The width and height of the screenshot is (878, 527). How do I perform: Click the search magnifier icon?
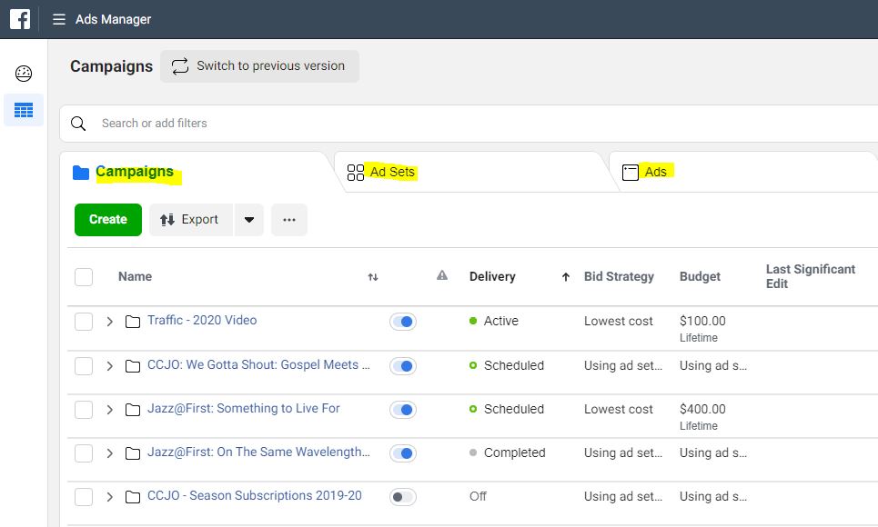tap(78, 124)
